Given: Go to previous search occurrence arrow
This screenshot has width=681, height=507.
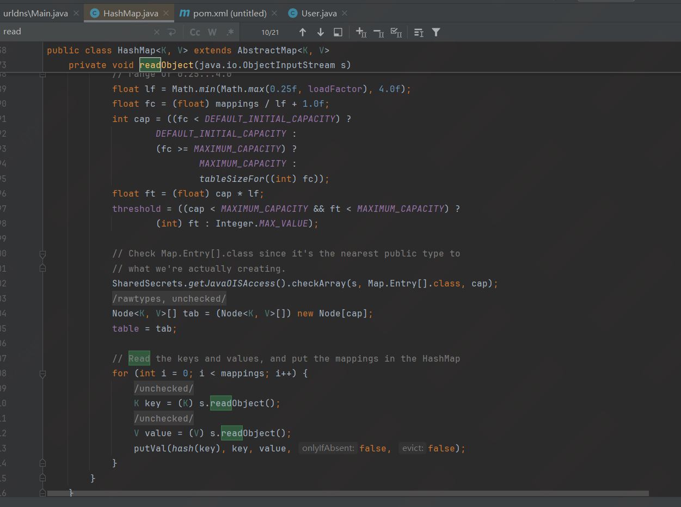Looking at the screenshot, I should [x=303, y=32].
